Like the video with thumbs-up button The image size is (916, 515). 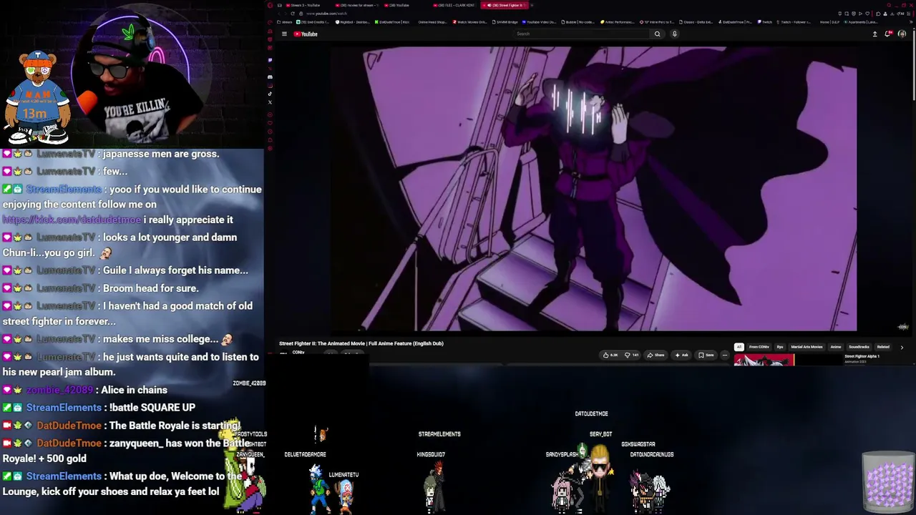point(610,355)
